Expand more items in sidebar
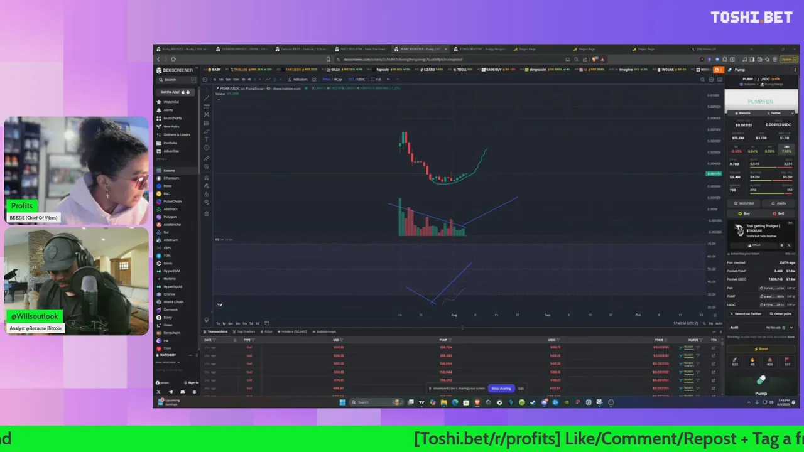The width and height of the screenshot is (804, 452). tap(161, 159)
